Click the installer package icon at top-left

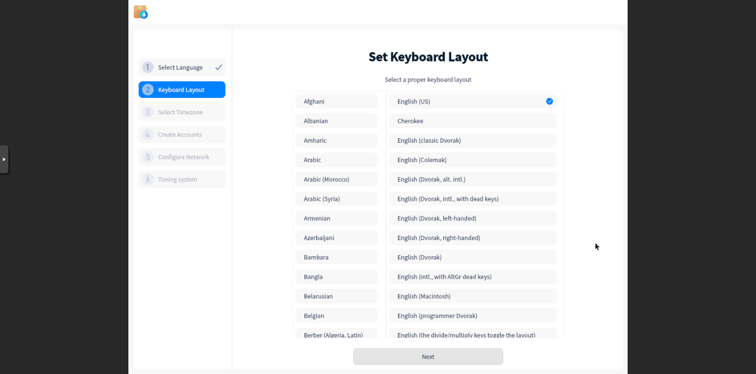[x=141, y=12]
